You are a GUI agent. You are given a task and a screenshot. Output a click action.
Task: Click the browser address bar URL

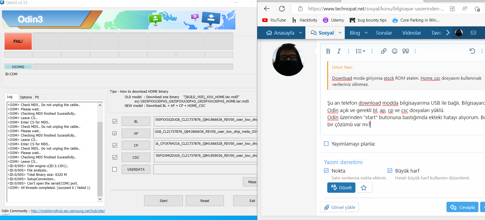coord(376,9)
